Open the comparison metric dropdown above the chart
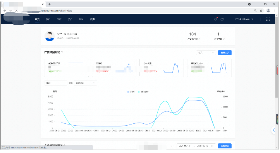 coord(85,83)
